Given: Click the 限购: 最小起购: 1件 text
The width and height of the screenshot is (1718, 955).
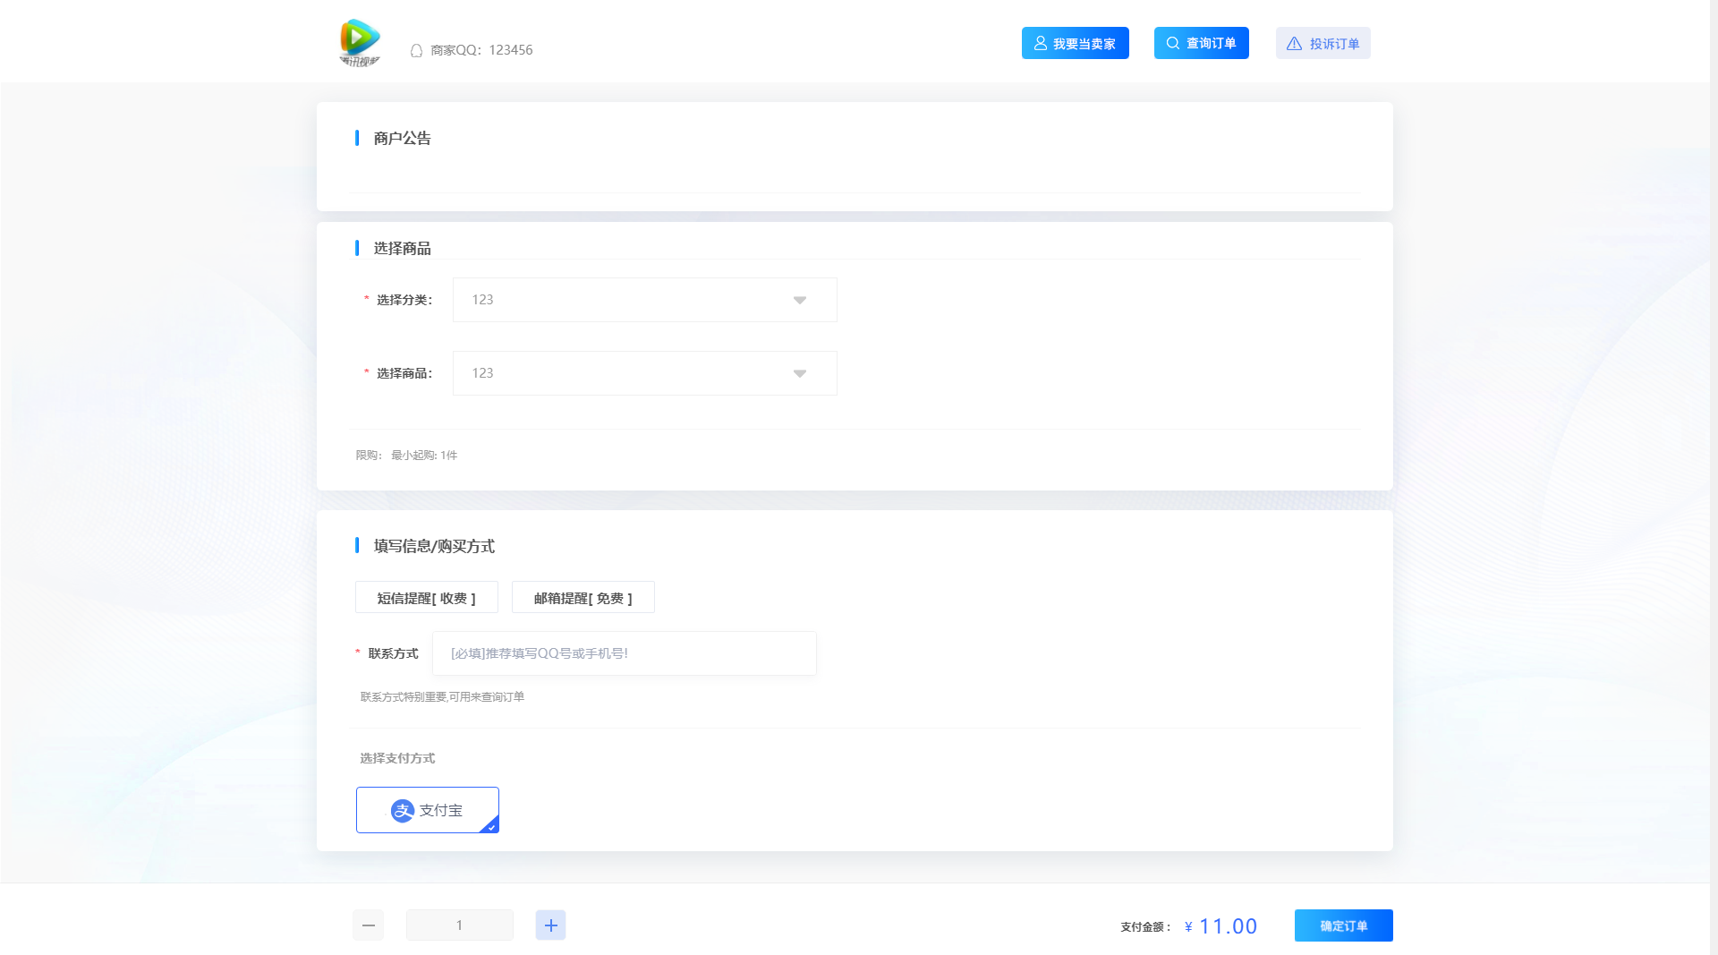Looking at the screenshot, I should [406, 456].
